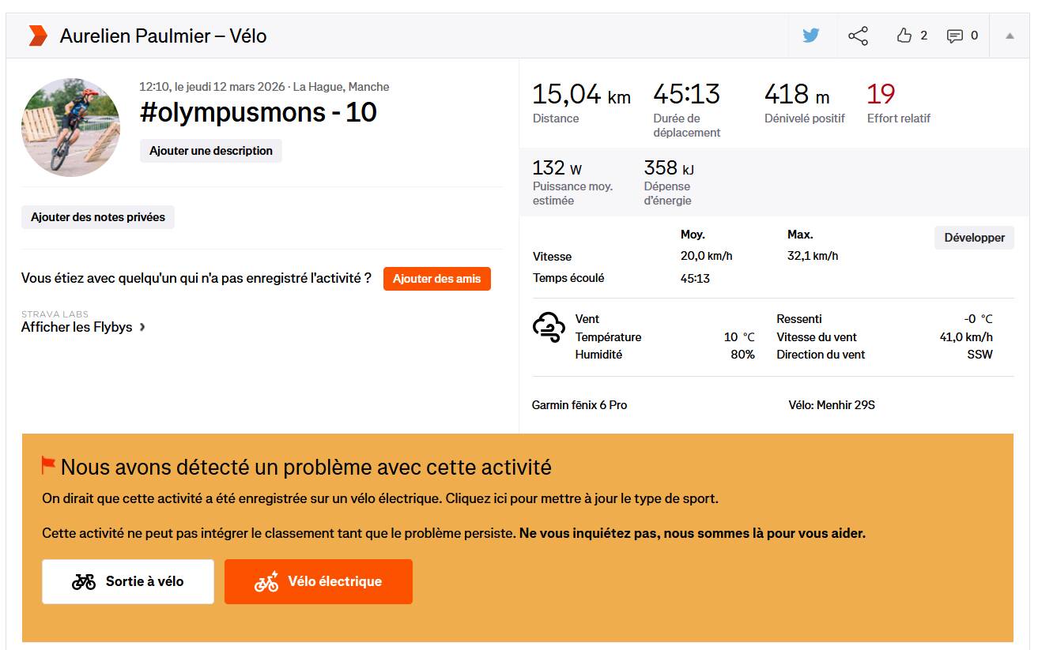Open Afficher les Flybys chevron link
This screenshot has height=650, width=1038.
tap(83, 327)
